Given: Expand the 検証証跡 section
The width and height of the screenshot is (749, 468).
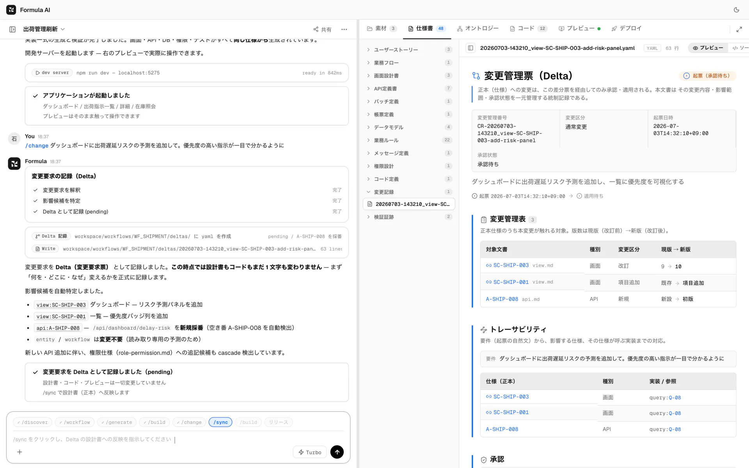Looking at the screenshot, I should click(409, 216).
